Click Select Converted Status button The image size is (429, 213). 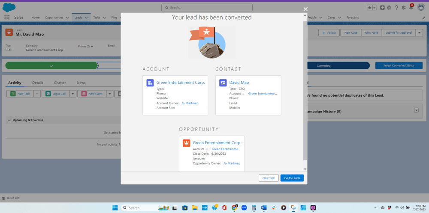399,65
